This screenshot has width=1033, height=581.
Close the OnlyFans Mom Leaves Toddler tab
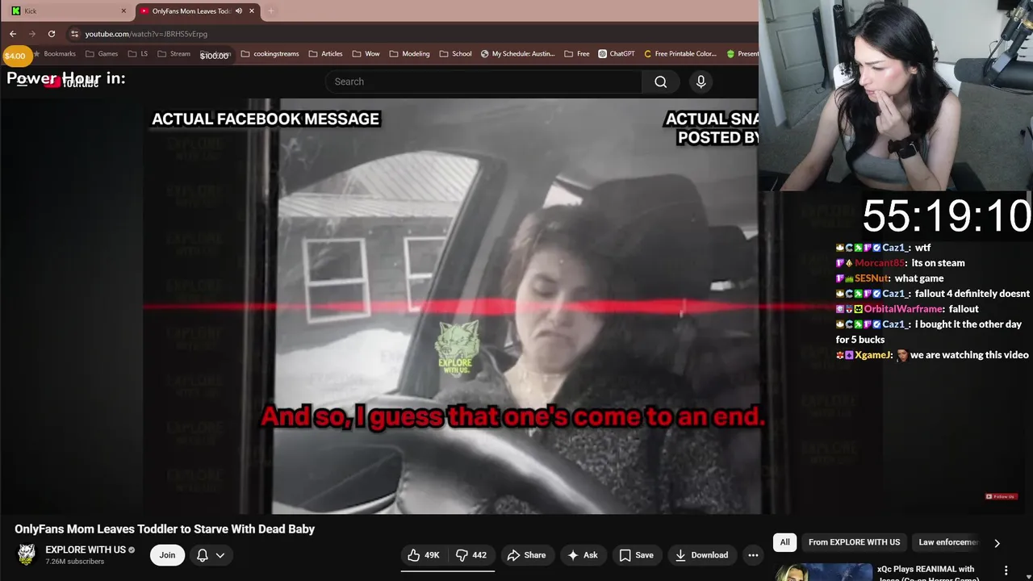tap(252, 11)
